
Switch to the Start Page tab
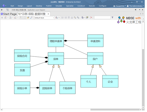9,14
